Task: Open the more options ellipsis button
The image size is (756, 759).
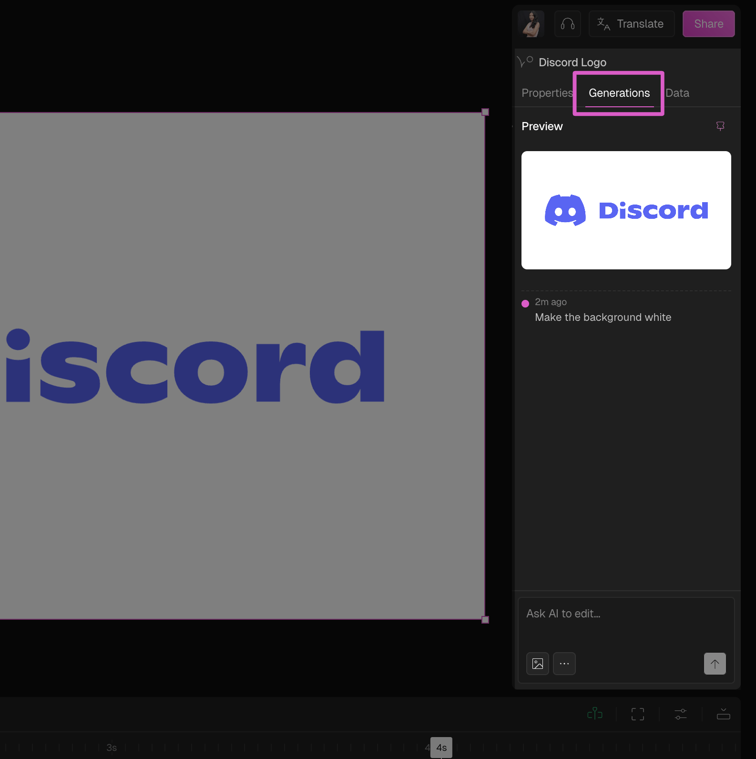Action: [564, 664]
